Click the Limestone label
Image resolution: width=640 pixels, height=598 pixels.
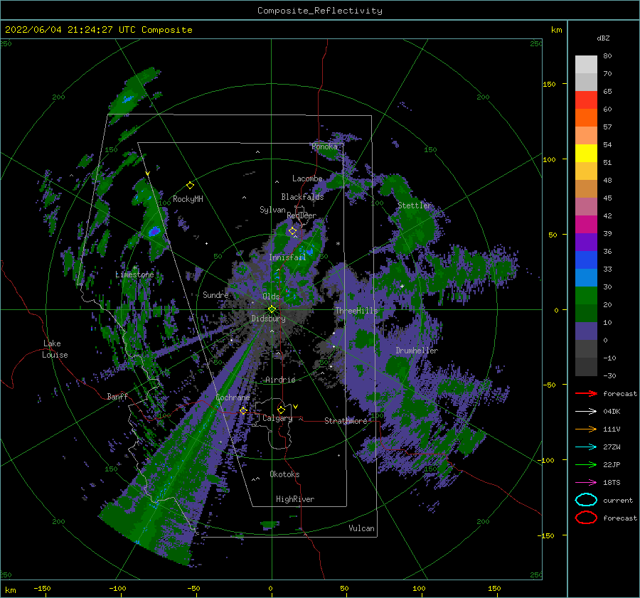point(134,274)
